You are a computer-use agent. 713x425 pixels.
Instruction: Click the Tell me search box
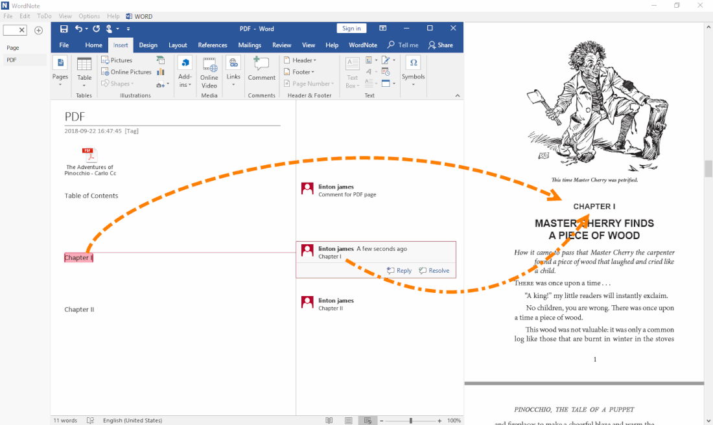403,45
